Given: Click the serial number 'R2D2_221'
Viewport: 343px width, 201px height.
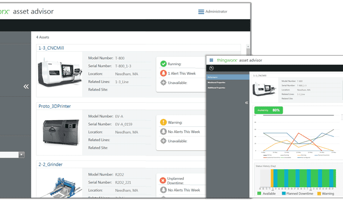Looking at the screenshot, I should (x=123, y=183).
